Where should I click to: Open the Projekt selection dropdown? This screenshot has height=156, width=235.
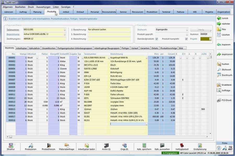click(x=205, y=38)
